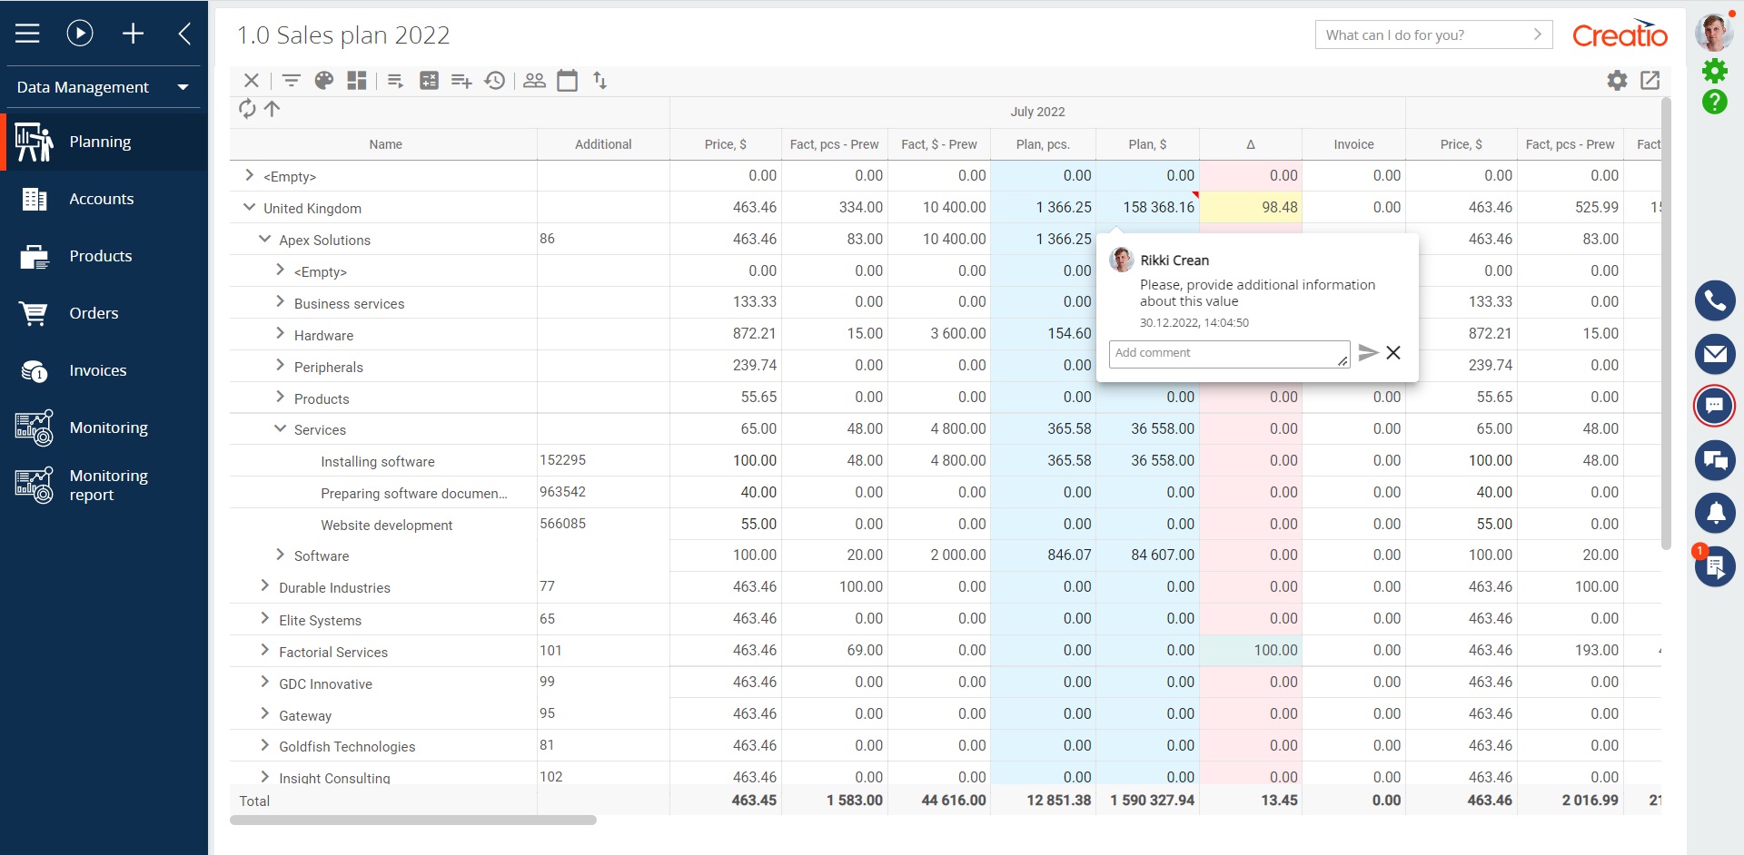Open the collaboration users icon
Viewport: 1744px width, 855px height.
point(534,80)
